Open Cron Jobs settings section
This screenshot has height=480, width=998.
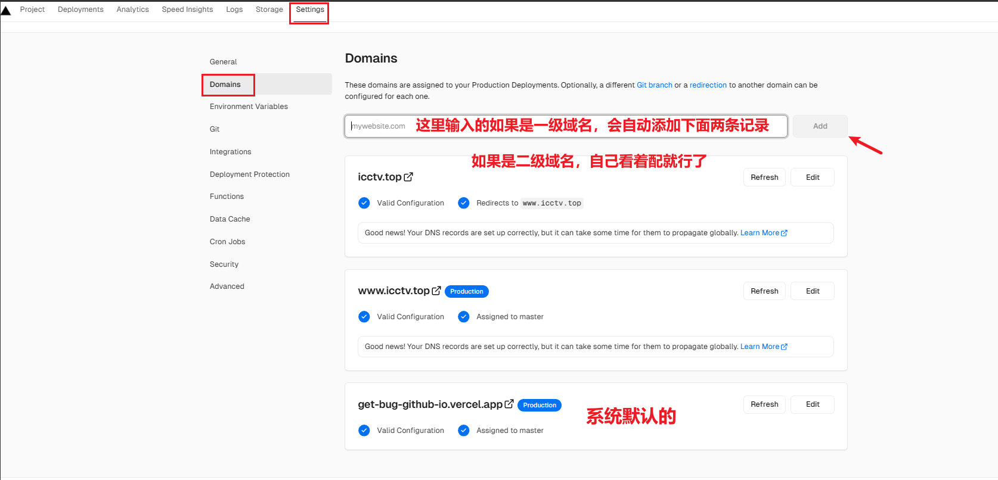coord(227,242)
